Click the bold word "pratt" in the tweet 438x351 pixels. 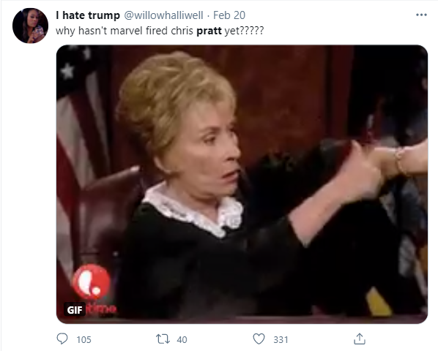tap(209, 31)
